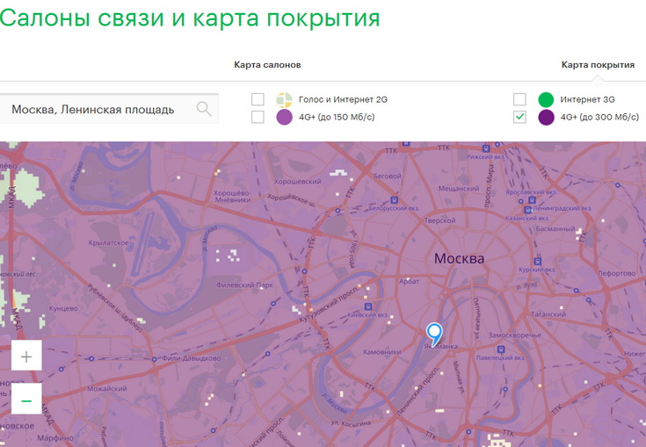
Task: Click the Белорусский вокзал station icon
Action: [395, 200]
